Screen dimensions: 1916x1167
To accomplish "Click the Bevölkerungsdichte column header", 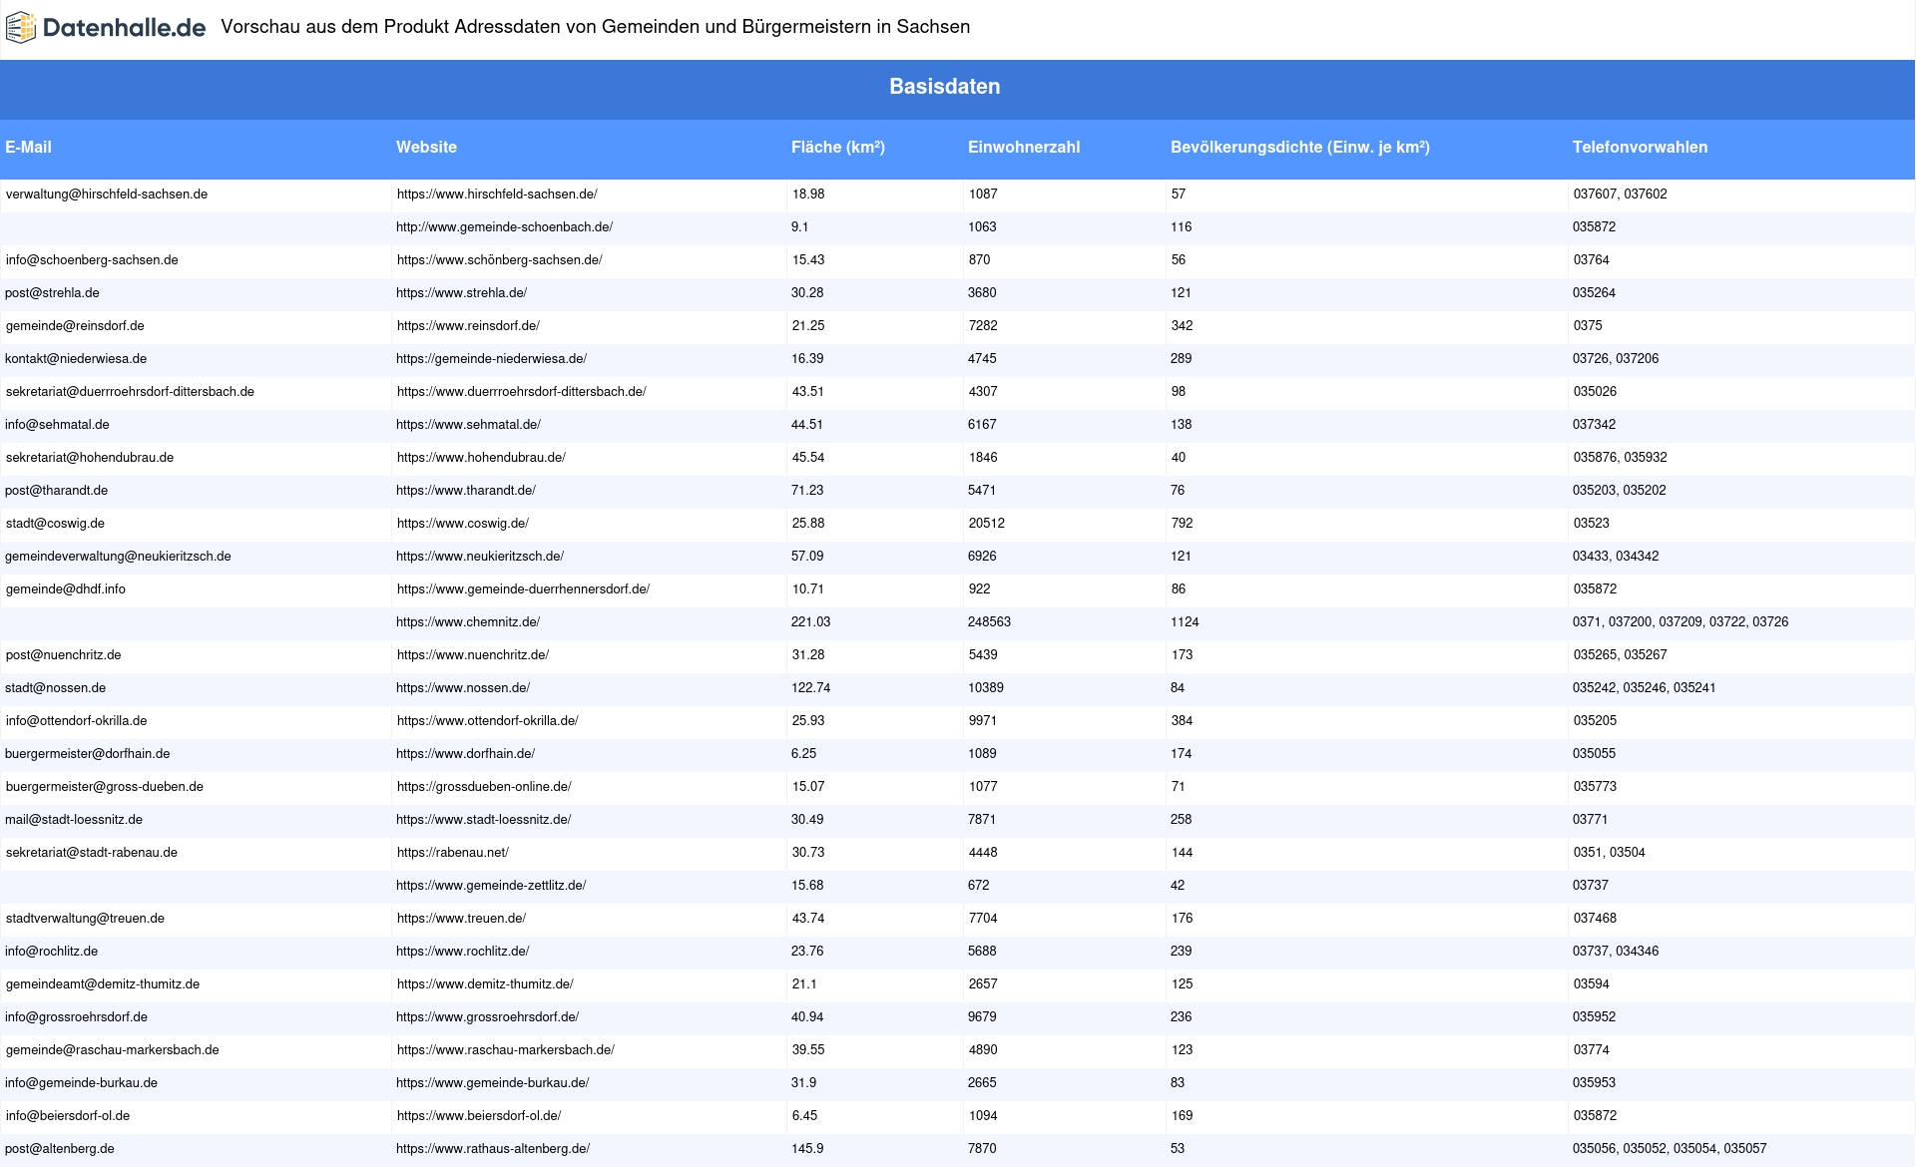I will 1300,147.
